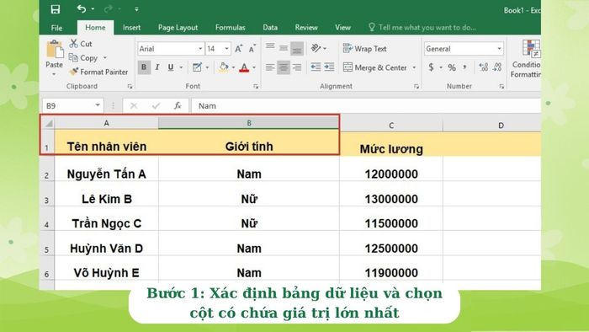Click the Undo arrow icon
The height and width of the screenshot is (332, 589).
pyautogui.click(x=82, y=8)
